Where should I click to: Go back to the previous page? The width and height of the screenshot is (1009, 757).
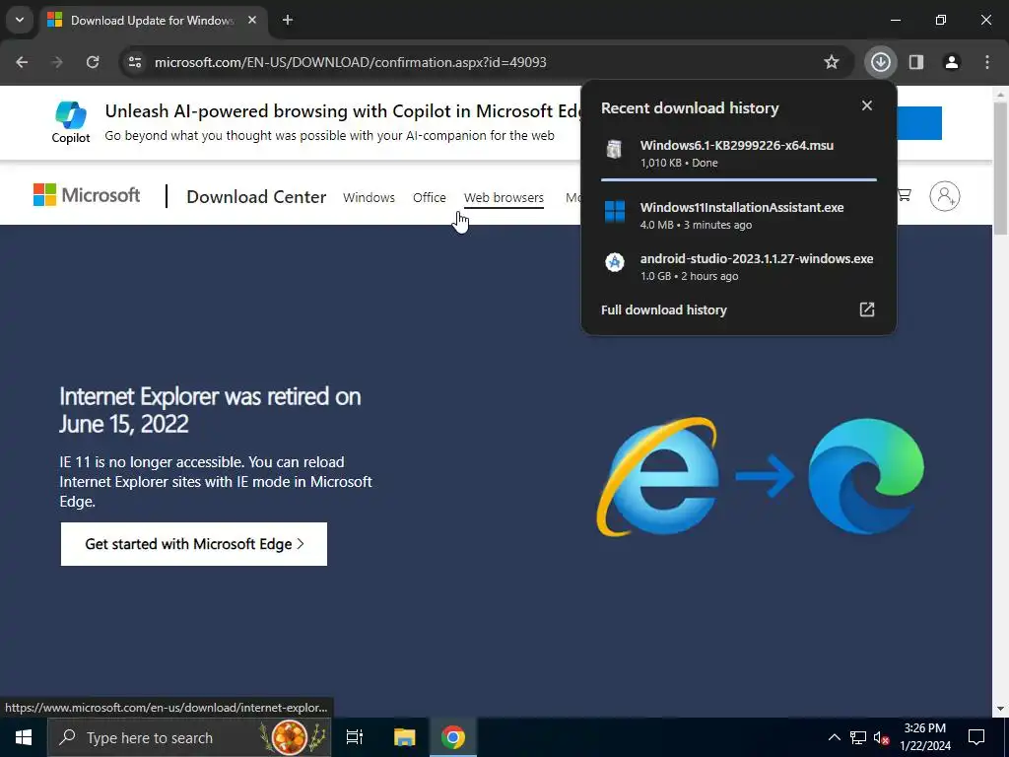[x=22, y=62]
